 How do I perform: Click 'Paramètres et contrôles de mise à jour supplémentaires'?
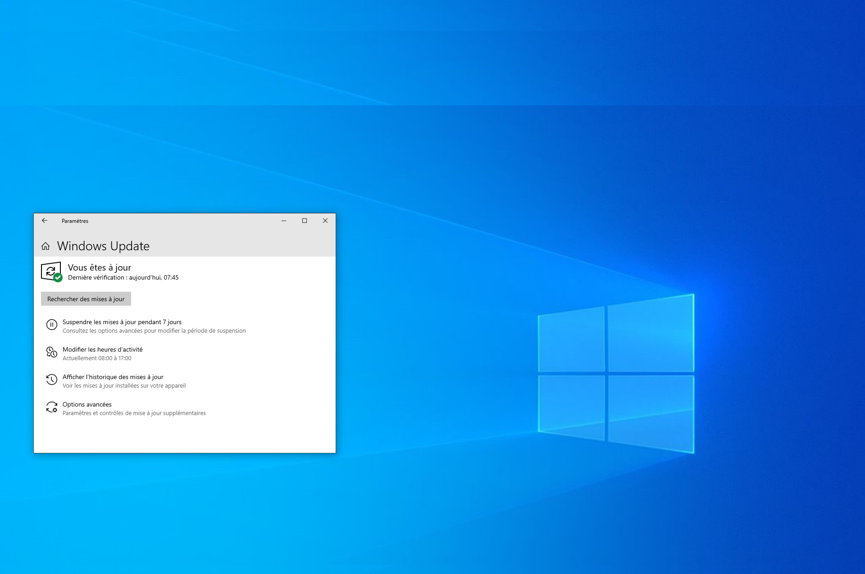(x=134, y=413)
